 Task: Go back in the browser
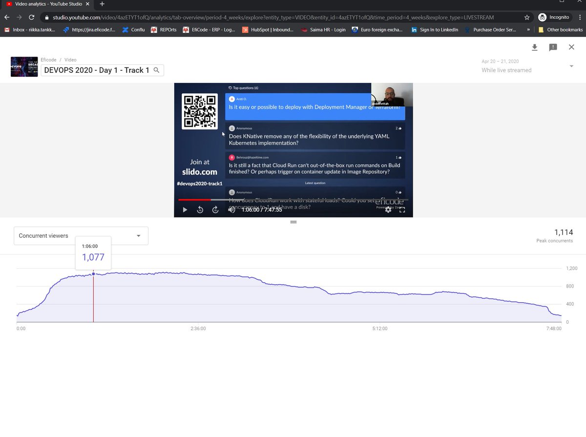point(7,17)
